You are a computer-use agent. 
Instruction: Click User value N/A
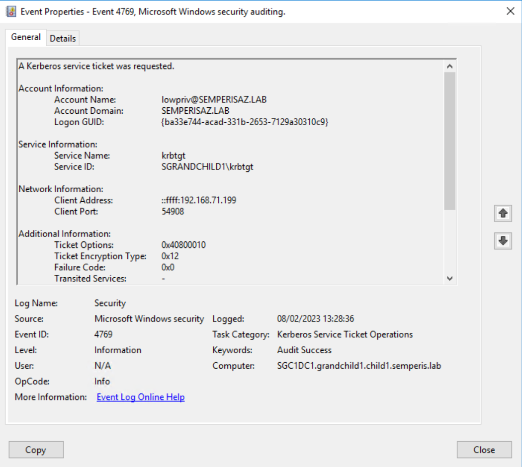(102, 366)
